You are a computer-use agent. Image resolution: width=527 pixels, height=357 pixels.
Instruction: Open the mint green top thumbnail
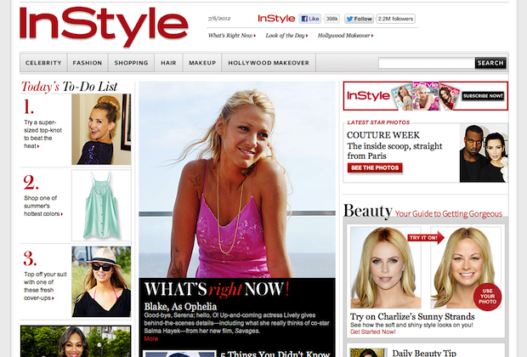point(101,206)
